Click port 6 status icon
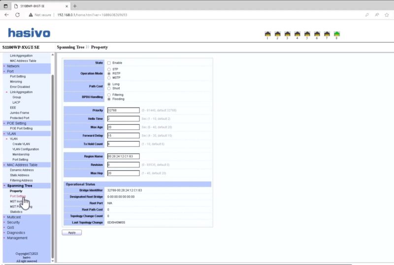Screen dimensions: 394x265 317,34
